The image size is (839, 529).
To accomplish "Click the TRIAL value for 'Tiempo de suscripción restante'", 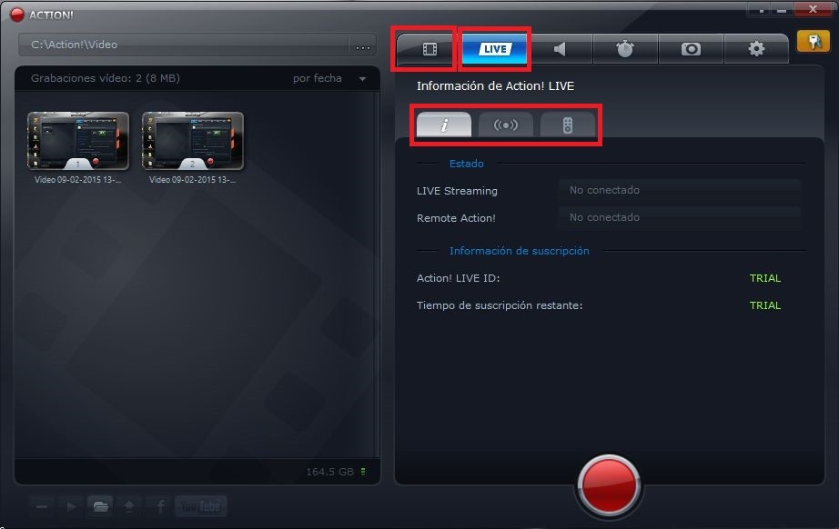I will pos(764,305).
